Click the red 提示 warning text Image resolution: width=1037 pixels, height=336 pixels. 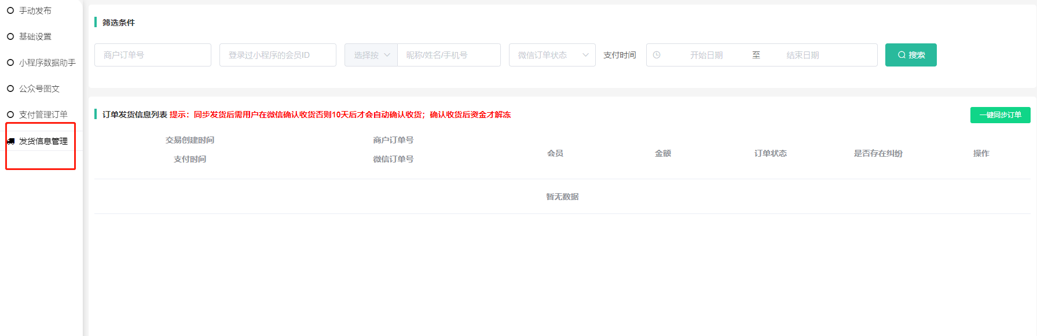340,115
